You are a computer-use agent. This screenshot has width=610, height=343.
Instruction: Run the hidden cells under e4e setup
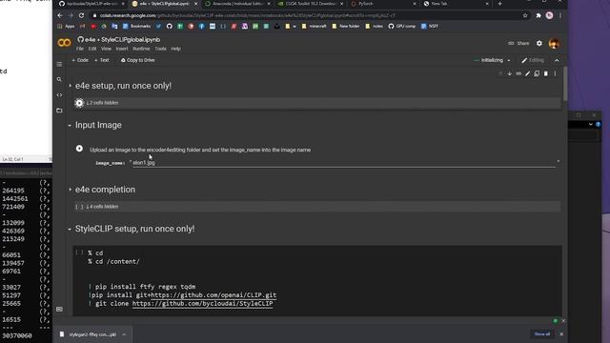[x=79, y=103]
